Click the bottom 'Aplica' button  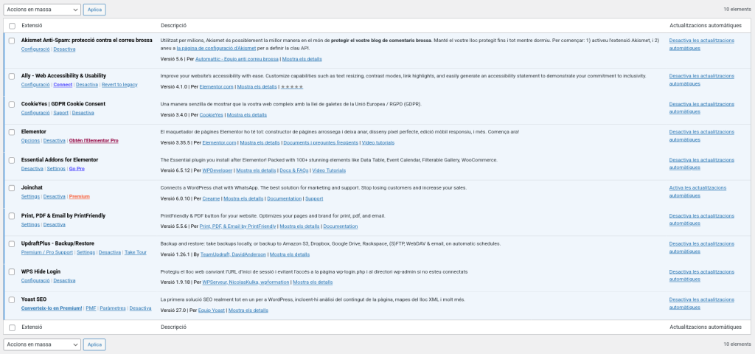pos(94,344)
